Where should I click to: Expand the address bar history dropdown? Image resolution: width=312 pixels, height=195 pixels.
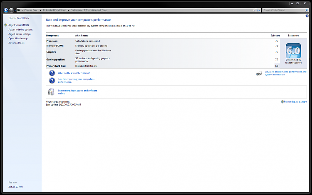254,10
